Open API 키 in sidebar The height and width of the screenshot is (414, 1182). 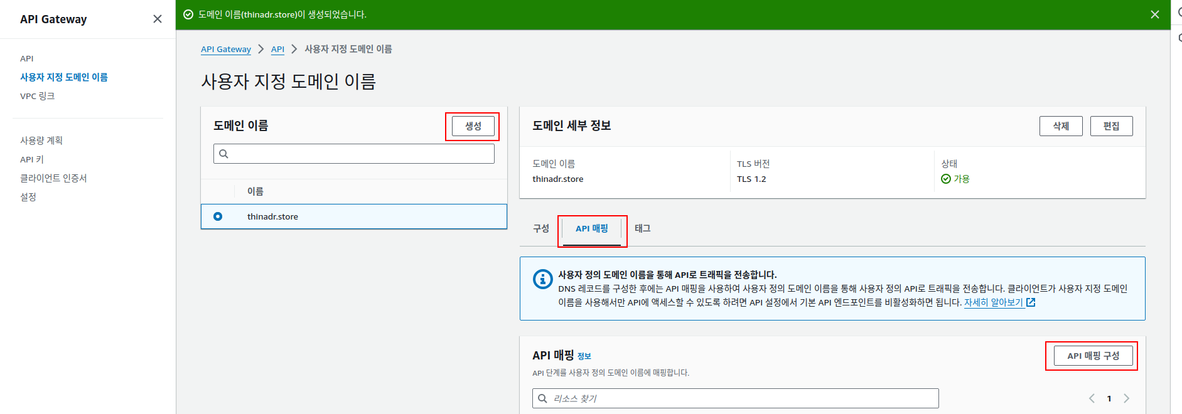[32, 159]
